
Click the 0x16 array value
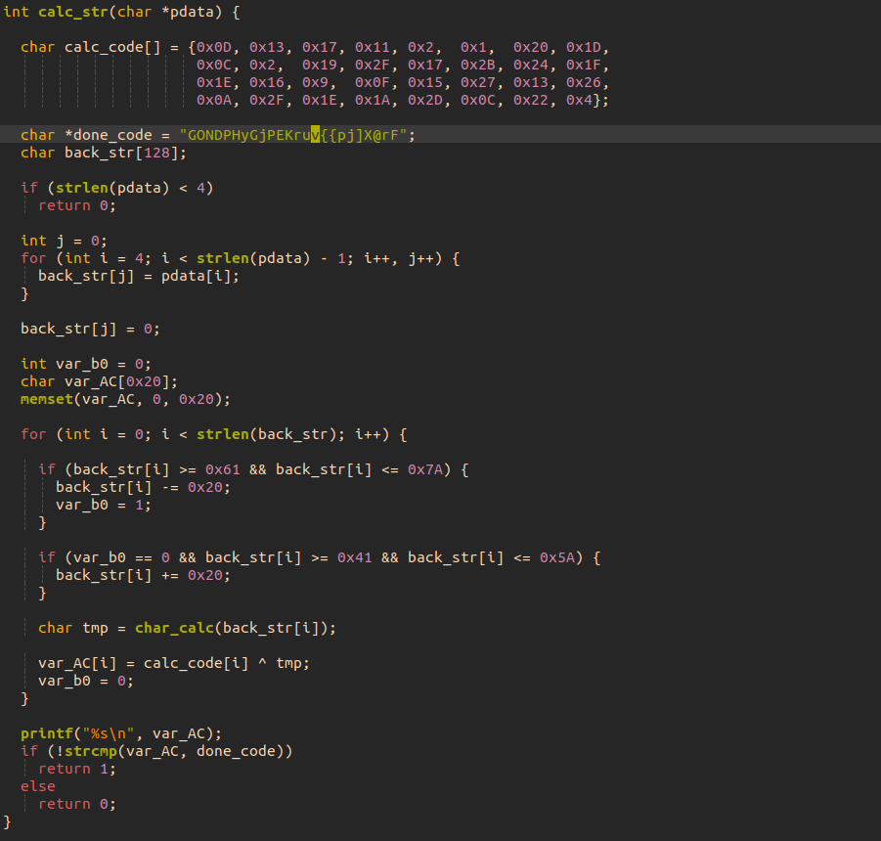coord(266,82)
